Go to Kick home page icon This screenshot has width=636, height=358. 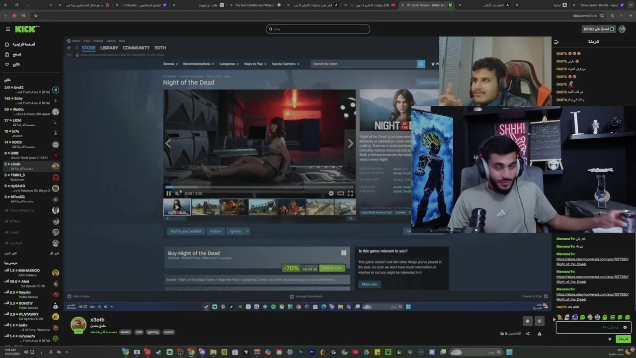click(x=7, y=44)
